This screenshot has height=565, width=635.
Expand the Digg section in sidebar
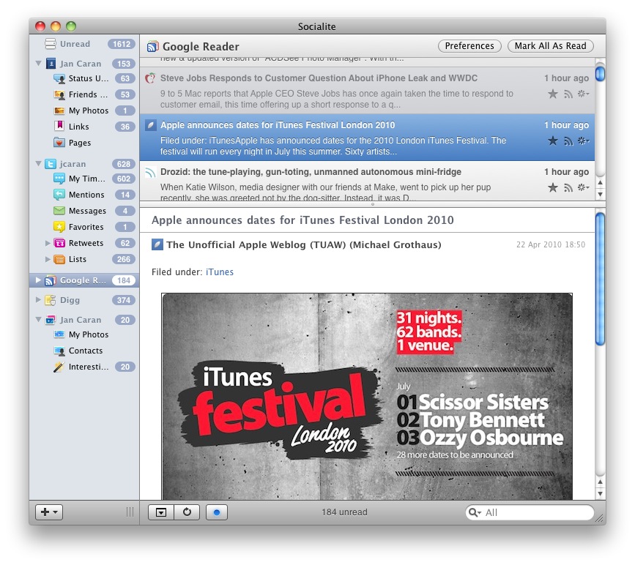click(38, 299)
